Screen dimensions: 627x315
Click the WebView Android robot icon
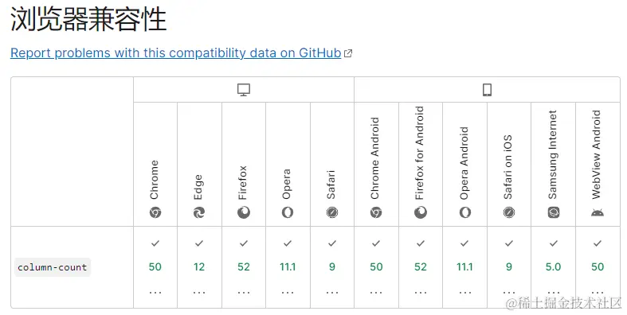[x=598, y=212]
